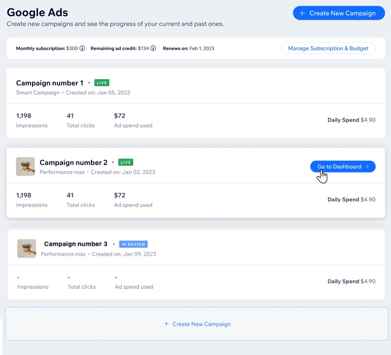Click the plant thumbnail of Campaign number 2
Image resolution: width=391 pixels, height=355 pixels.
tap(25, 166)
